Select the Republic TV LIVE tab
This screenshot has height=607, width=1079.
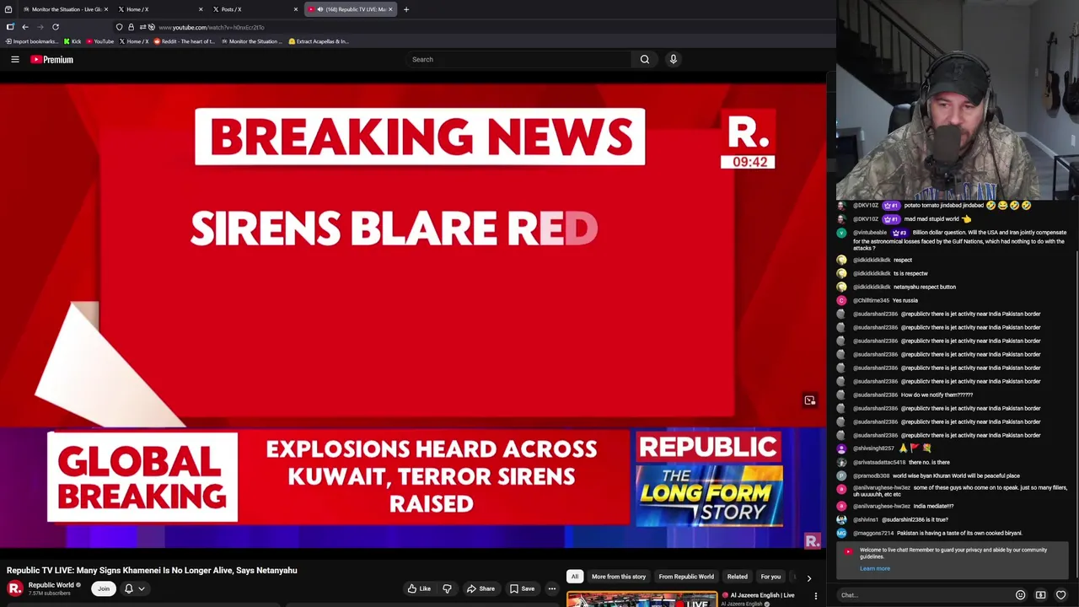point(350,9)
